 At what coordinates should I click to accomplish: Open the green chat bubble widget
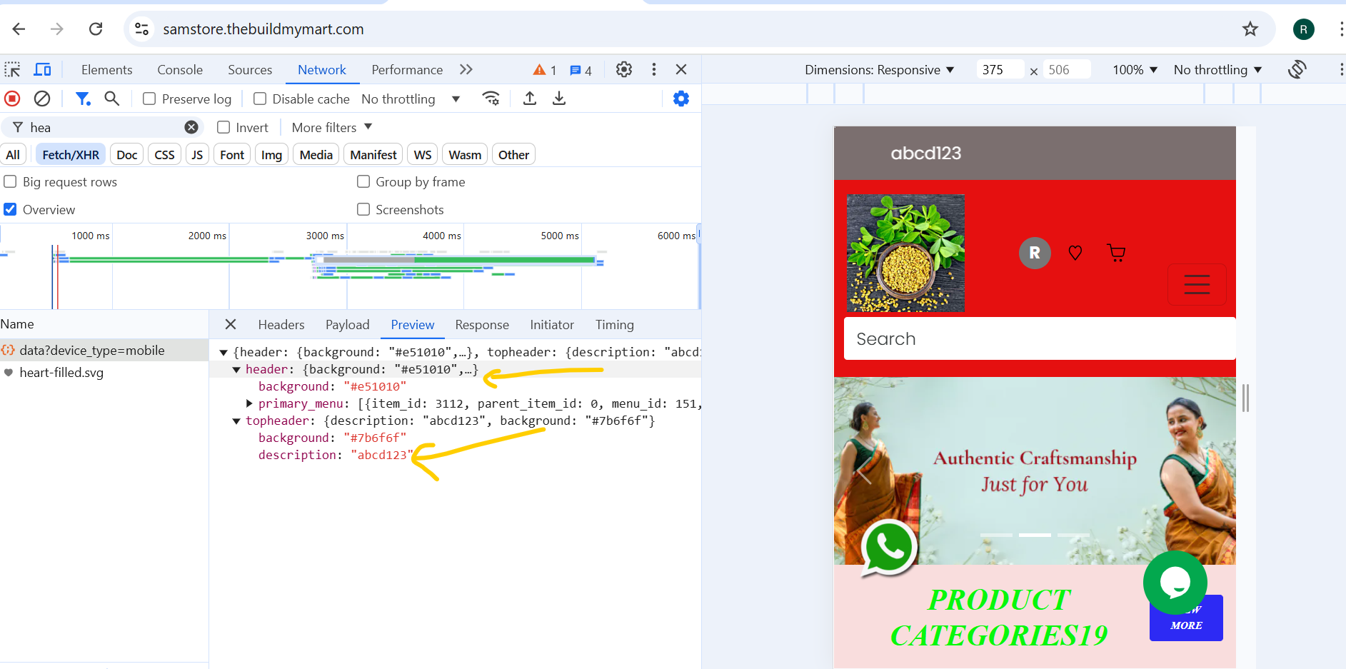click(1175, 583)
